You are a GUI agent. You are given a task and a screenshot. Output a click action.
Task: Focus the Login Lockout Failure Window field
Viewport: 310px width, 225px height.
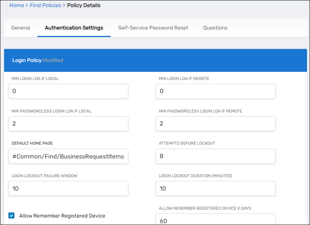pyautogui.click(x=68, y=188)
